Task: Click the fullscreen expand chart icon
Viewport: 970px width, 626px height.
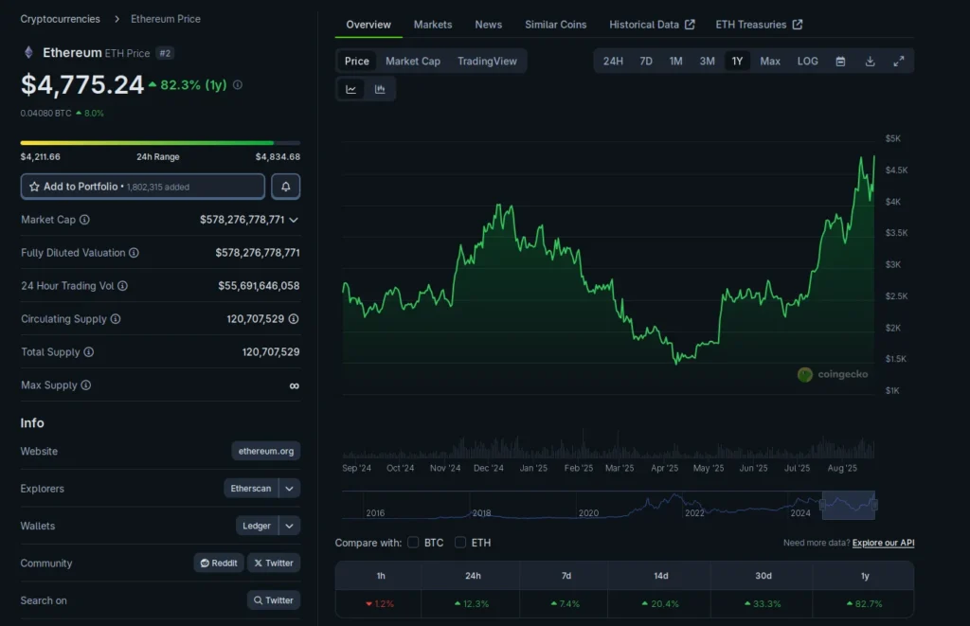Action: click(899, 61)
